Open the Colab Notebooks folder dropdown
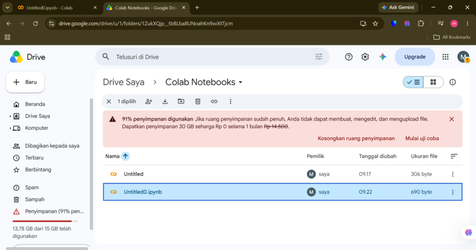This screenshot has height=250, width=476. pos(240,82)
